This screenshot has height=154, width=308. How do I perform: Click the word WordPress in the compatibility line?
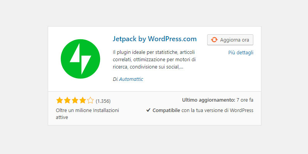click(x=242, y=110)
